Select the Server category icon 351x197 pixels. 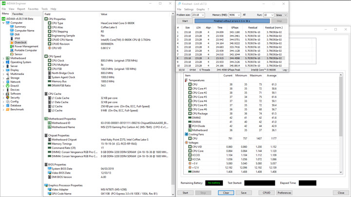(x=8, y=66)
